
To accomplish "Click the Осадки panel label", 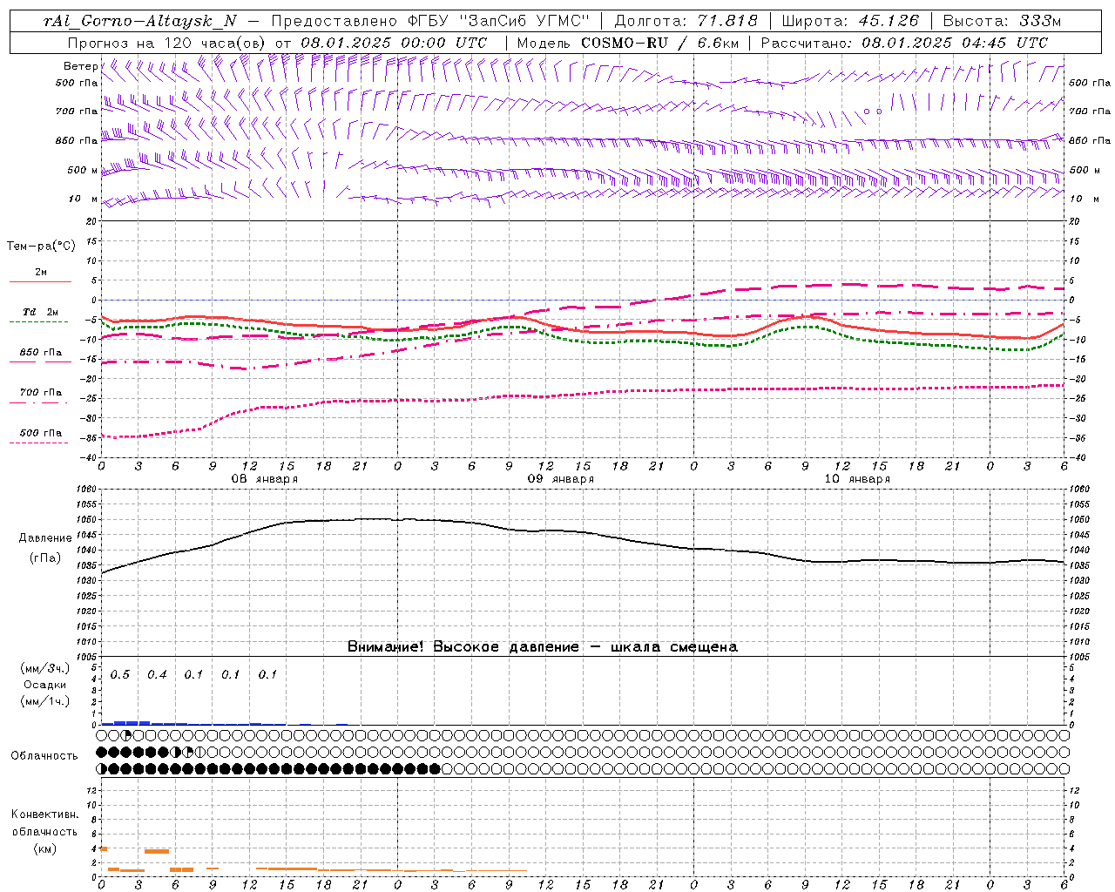I will (45, 685).
